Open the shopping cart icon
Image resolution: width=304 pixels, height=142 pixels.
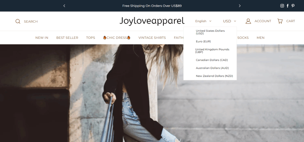[x=280, y=21]
